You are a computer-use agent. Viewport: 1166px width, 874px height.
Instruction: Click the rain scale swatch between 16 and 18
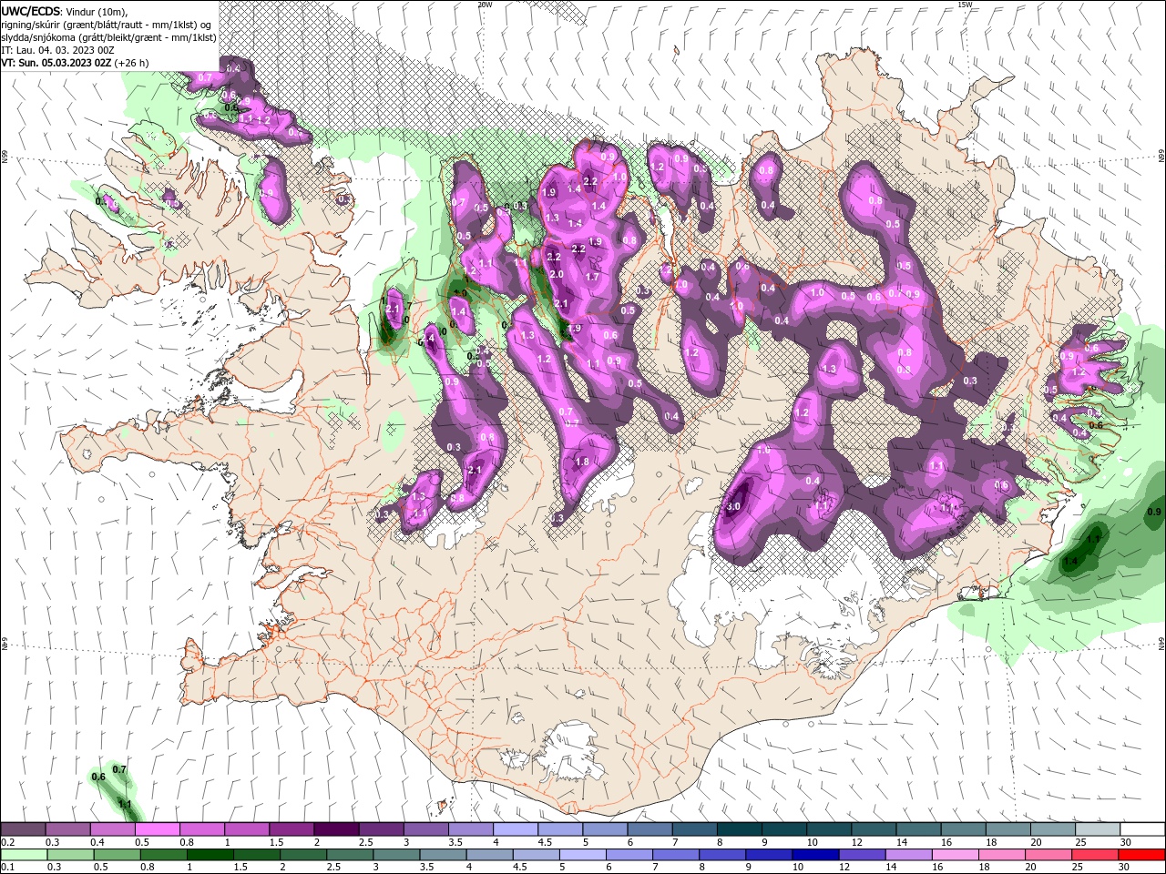(x=956, y=855)
